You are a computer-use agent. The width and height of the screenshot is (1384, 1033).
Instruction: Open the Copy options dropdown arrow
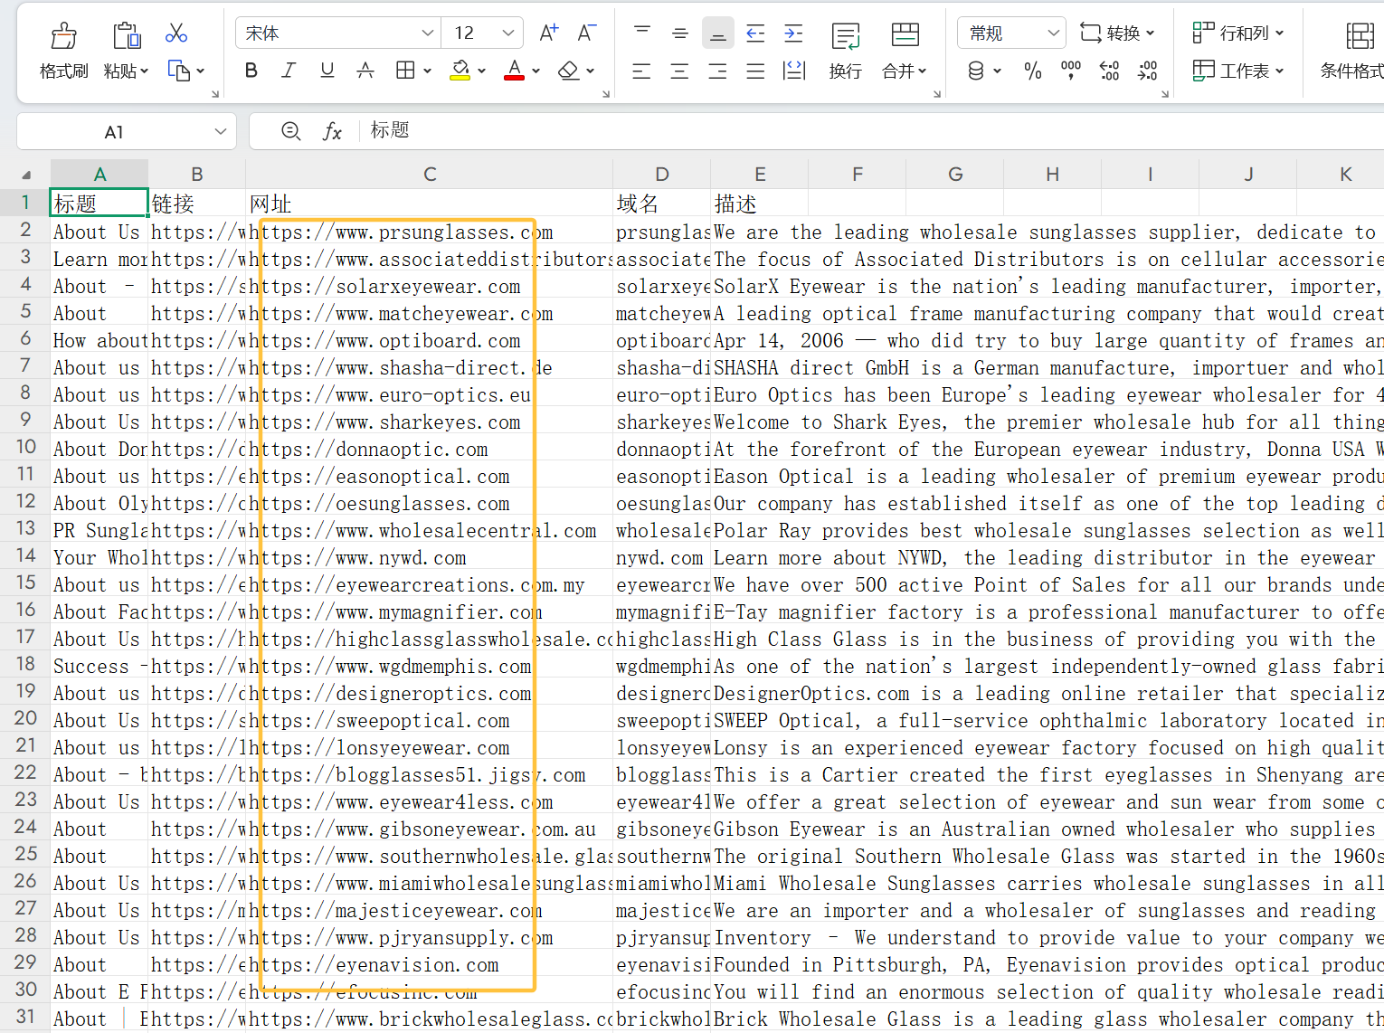click(x=200, y=71)
